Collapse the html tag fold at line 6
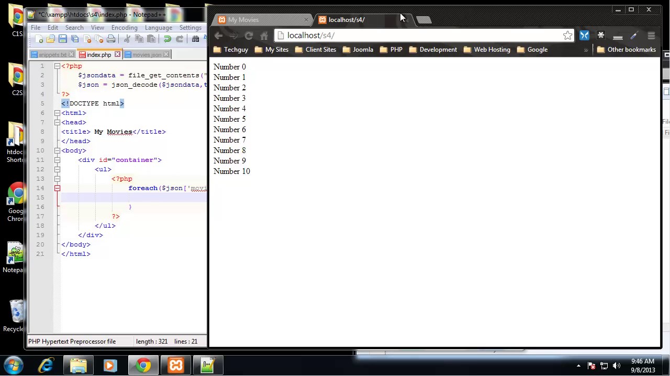This screenshot has height=376, width=670. pos(57,113)
